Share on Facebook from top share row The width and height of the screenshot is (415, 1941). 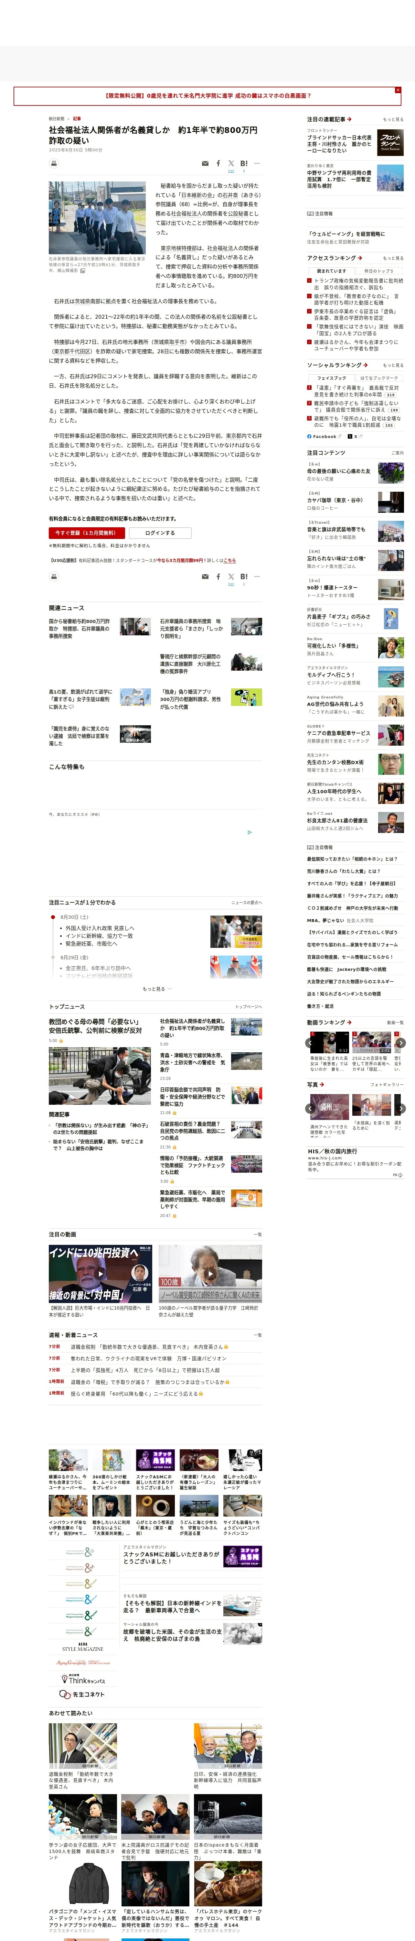click(x=218, y=163)
